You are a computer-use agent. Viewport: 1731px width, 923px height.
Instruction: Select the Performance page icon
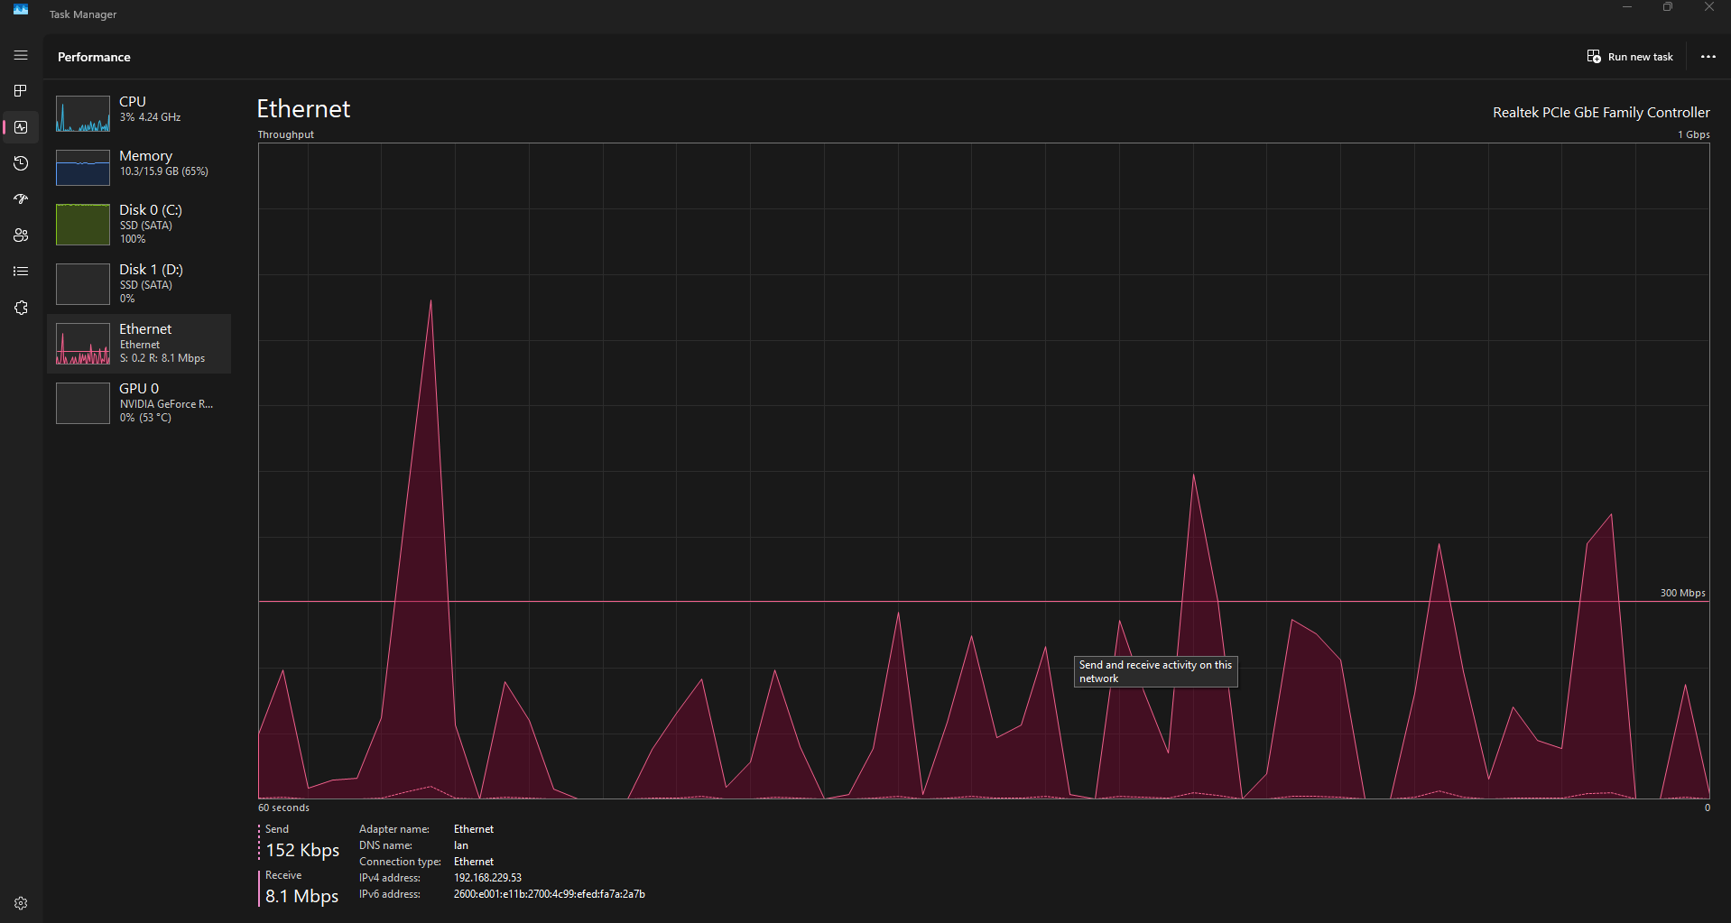20,126
